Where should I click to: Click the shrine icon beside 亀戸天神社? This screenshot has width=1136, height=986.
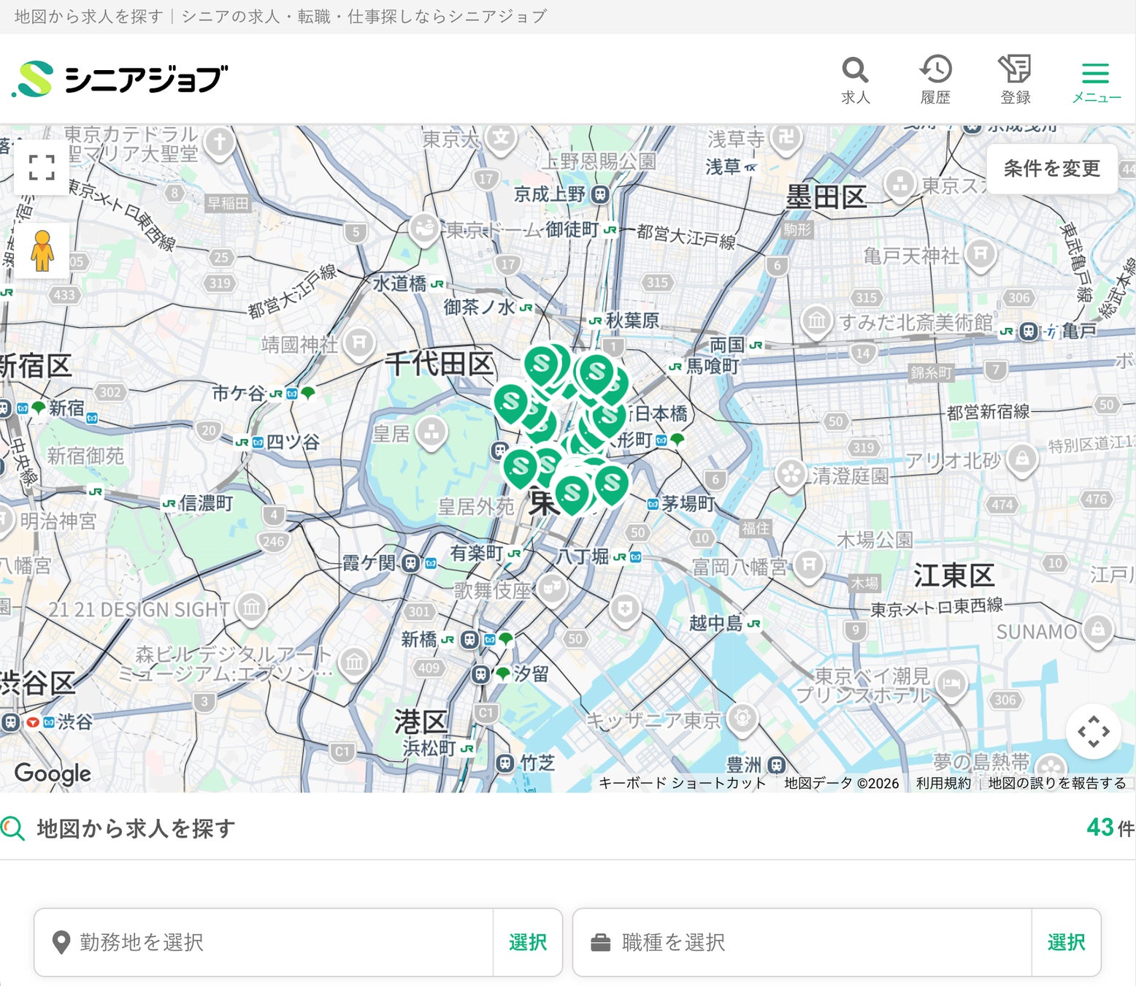(x=980, y=255)
